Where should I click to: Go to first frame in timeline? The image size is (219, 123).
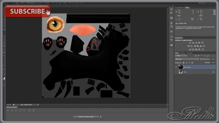pyautogui.click(x=8, y=110)
